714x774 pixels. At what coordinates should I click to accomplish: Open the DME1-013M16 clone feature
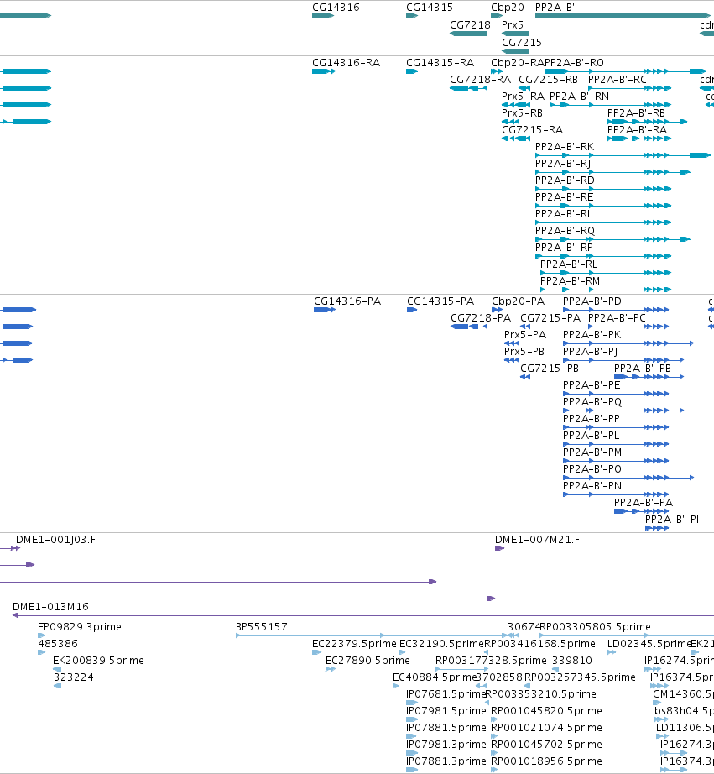pyautogui.click(x=363, y=615)
